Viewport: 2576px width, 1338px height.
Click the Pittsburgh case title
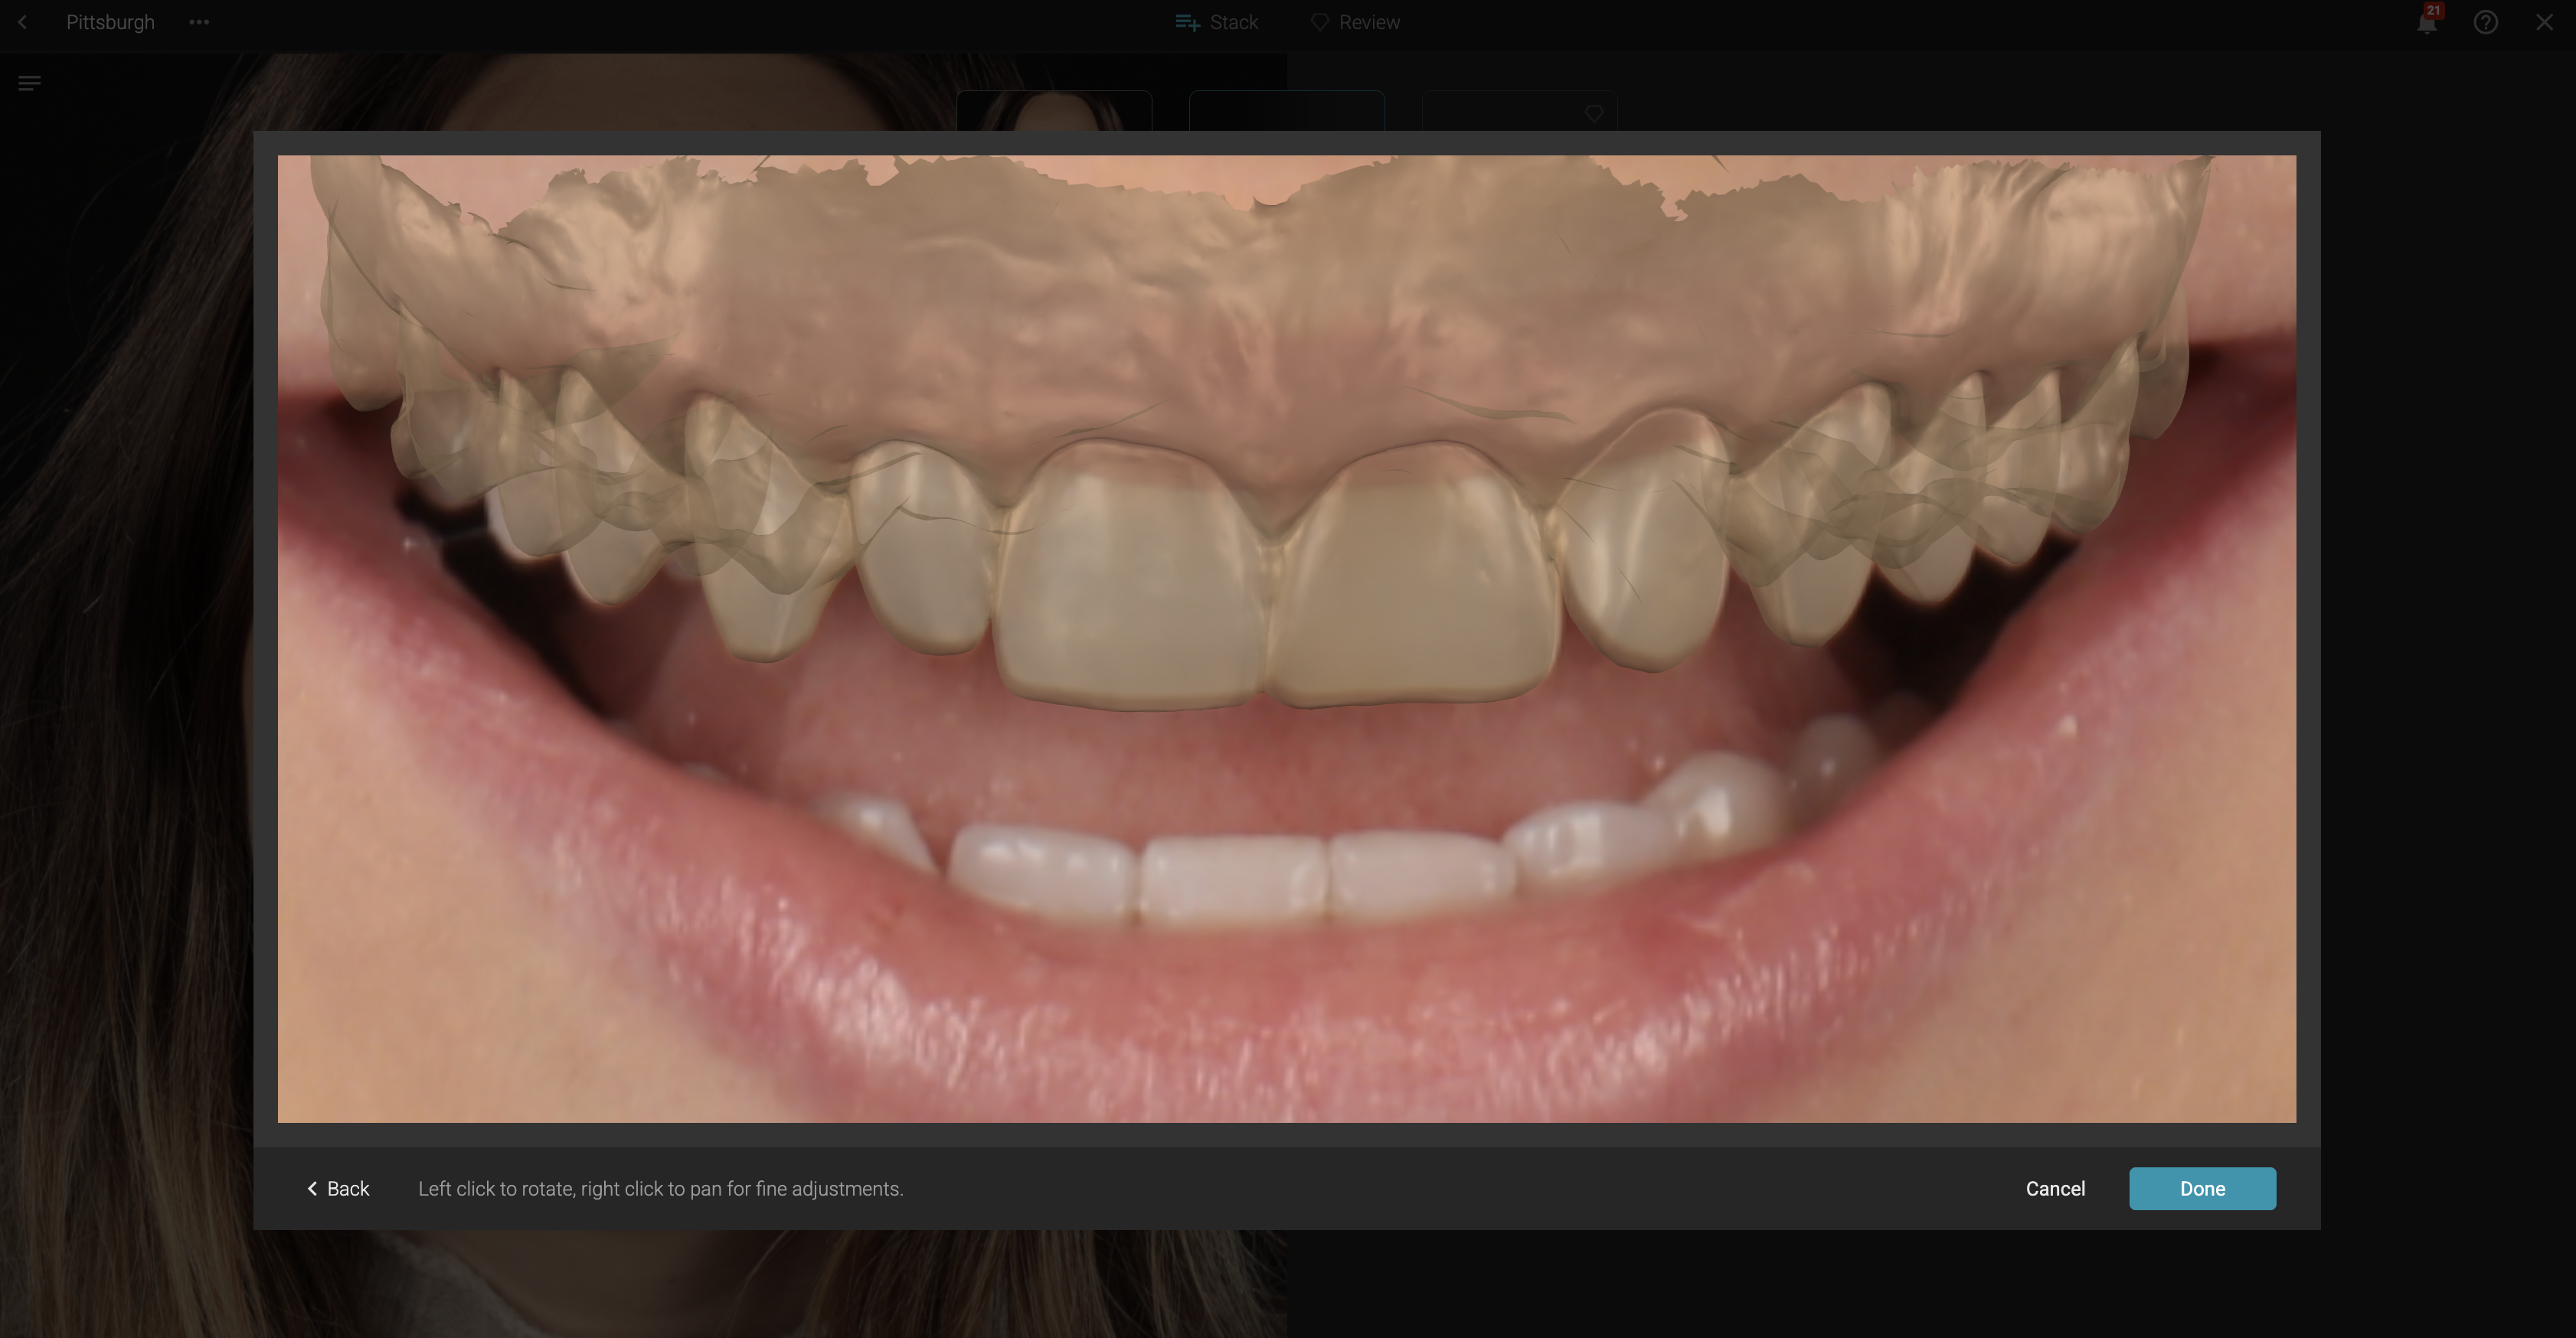pos(110,22)
